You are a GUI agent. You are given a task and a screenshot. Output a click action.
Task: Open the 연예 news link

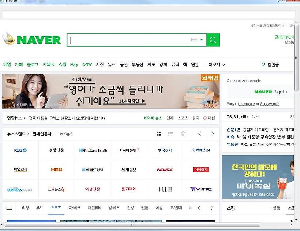tap(170, 118)
